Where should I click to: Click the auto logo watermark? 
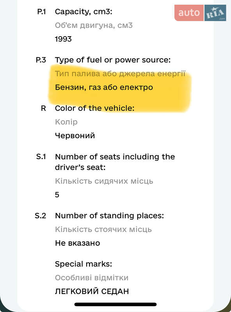pos(189,13)
